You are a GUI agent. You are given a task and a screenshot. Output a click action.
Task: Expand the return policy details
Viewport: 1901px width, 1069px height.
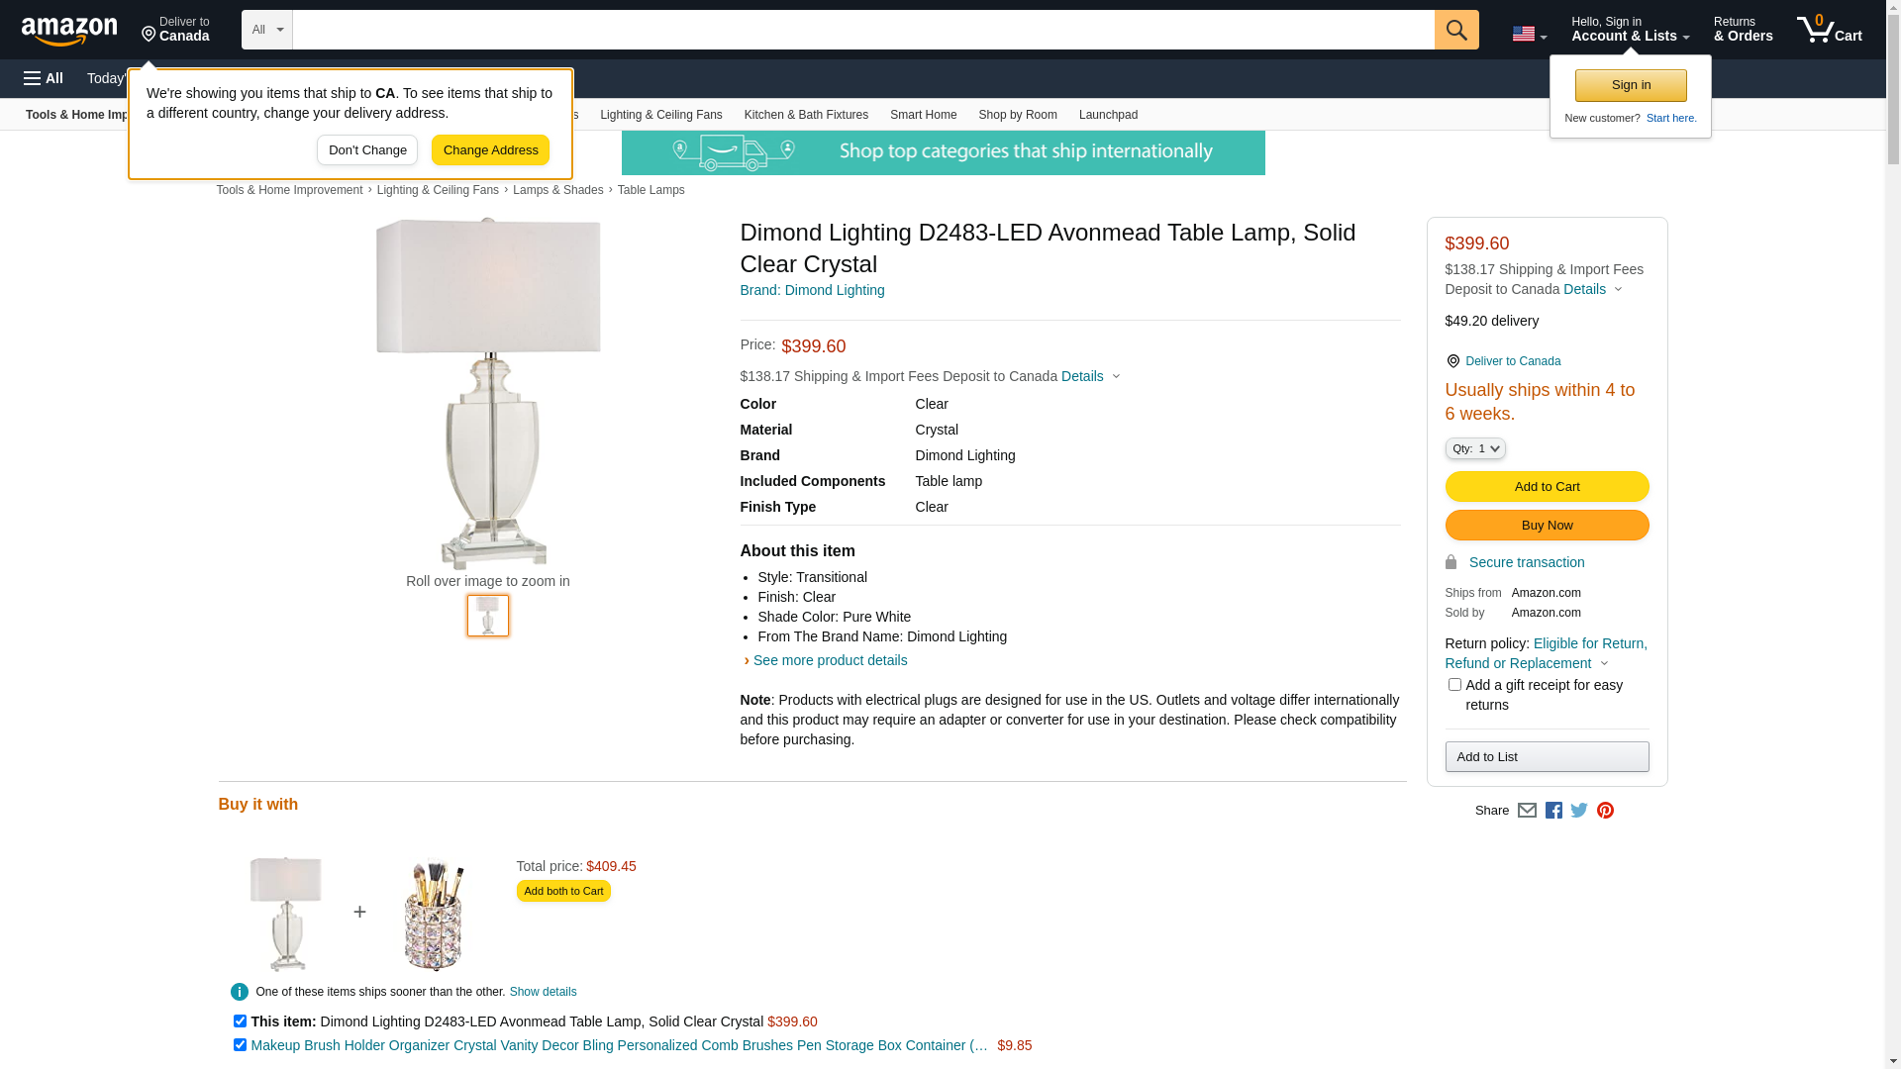pos(1604,663)
